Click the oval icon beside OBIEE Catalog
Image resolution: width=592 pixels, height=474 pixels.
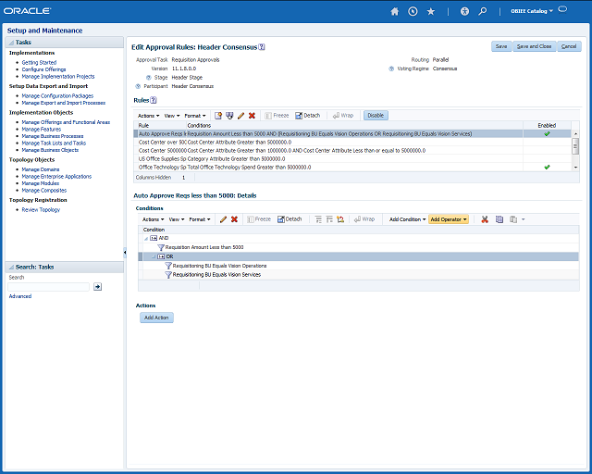tap(562, 9)
